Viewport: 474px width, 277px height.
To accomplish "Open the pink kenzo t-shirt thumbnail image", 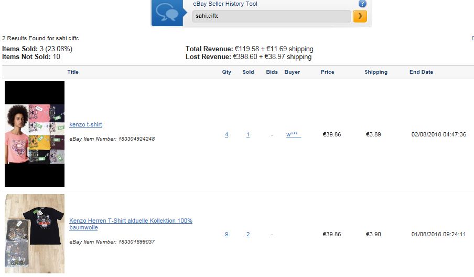I will pyautogui.click(x=35, y=134).
